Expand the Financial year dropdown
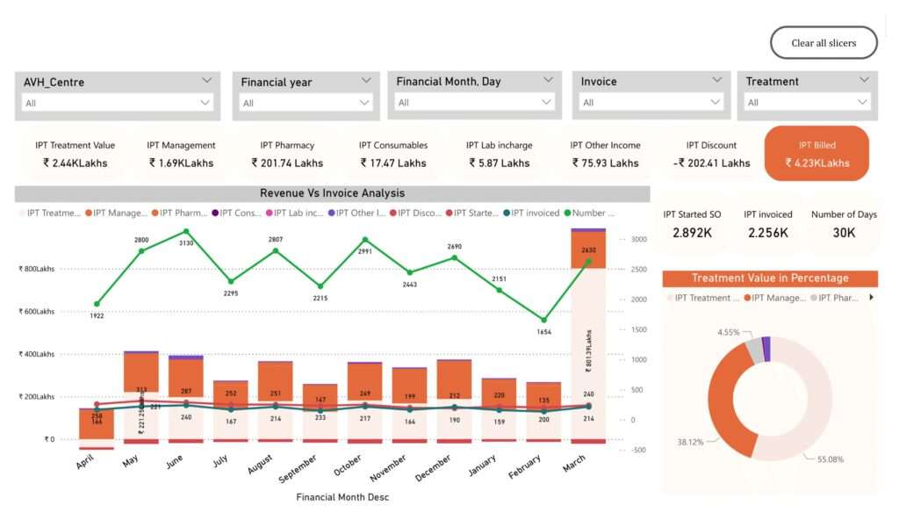Image resolution: width=899 pixels, height=520 pixels. [365, 103]
